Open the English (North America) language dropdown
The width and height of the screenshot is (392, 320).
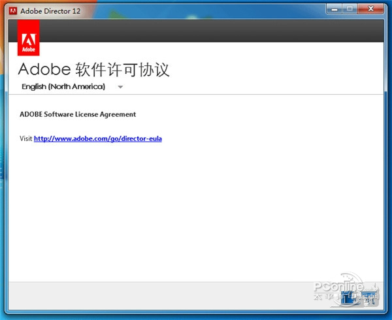73,87
